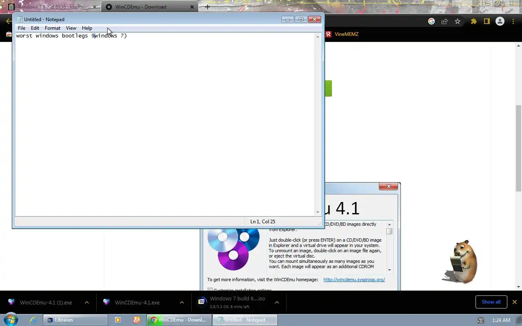The image size is (522, 326).
Task: Open the Chrome extensions puzzle icon
Action: [473, 21]
